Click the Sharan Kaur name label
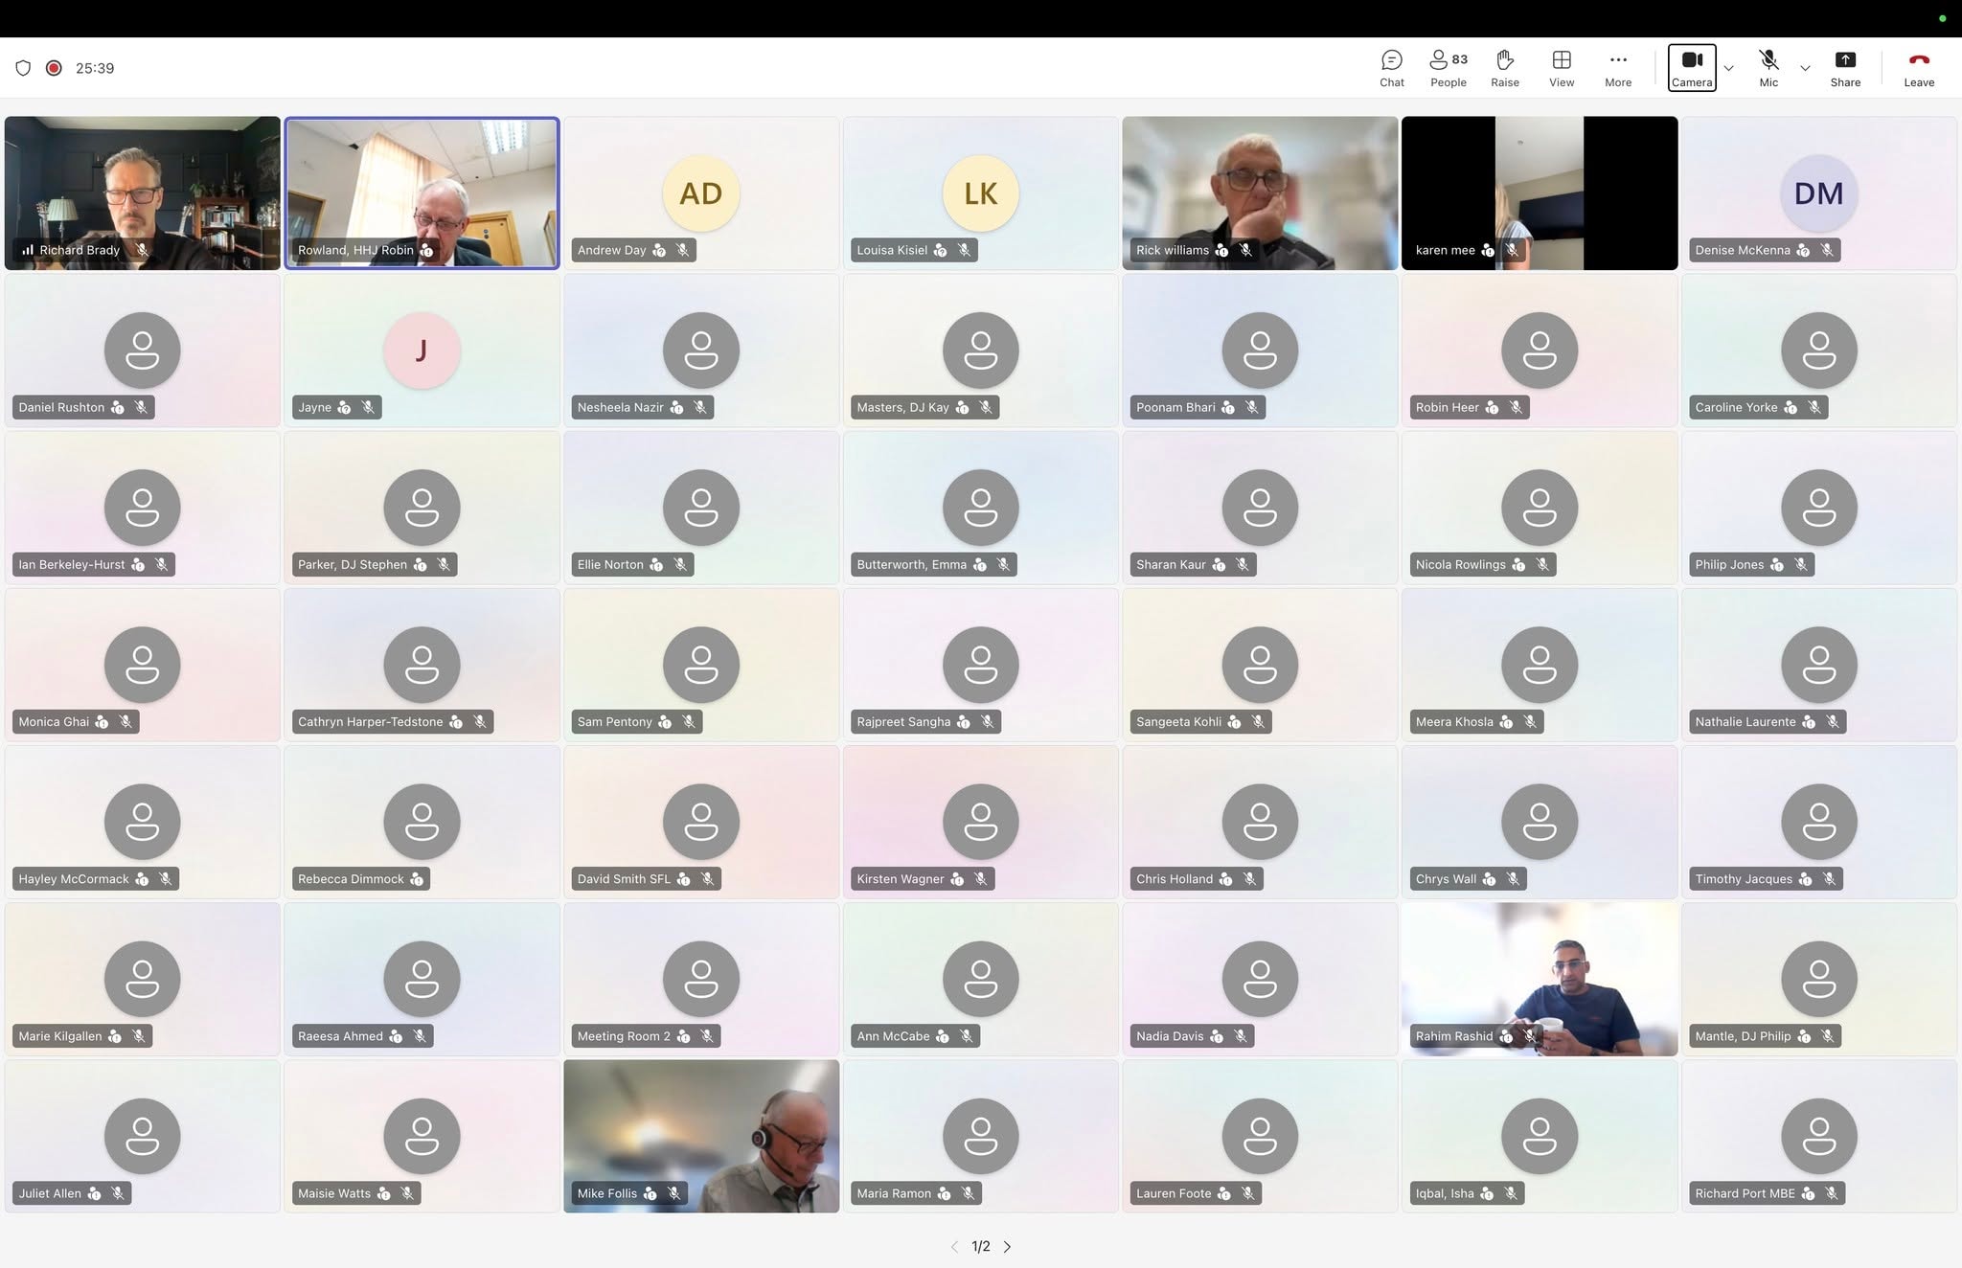This screenshot has width=1962, height=1268. 1171,564
